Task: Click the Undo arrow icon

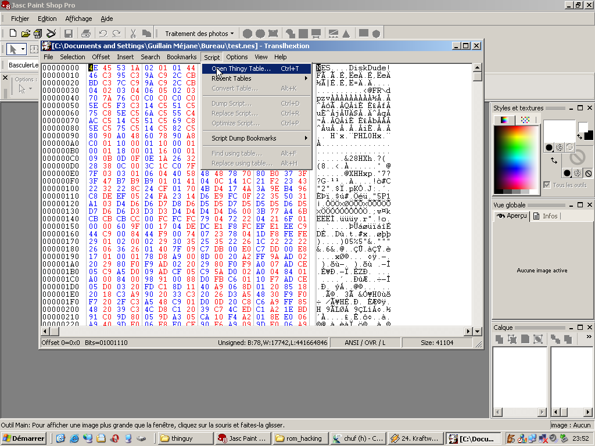Action: 103,33
